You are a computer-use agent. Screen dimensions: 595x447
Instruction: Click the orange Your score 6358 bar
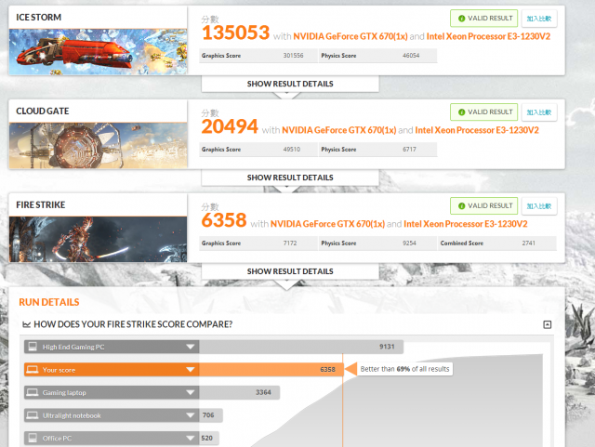coord(271,370)
